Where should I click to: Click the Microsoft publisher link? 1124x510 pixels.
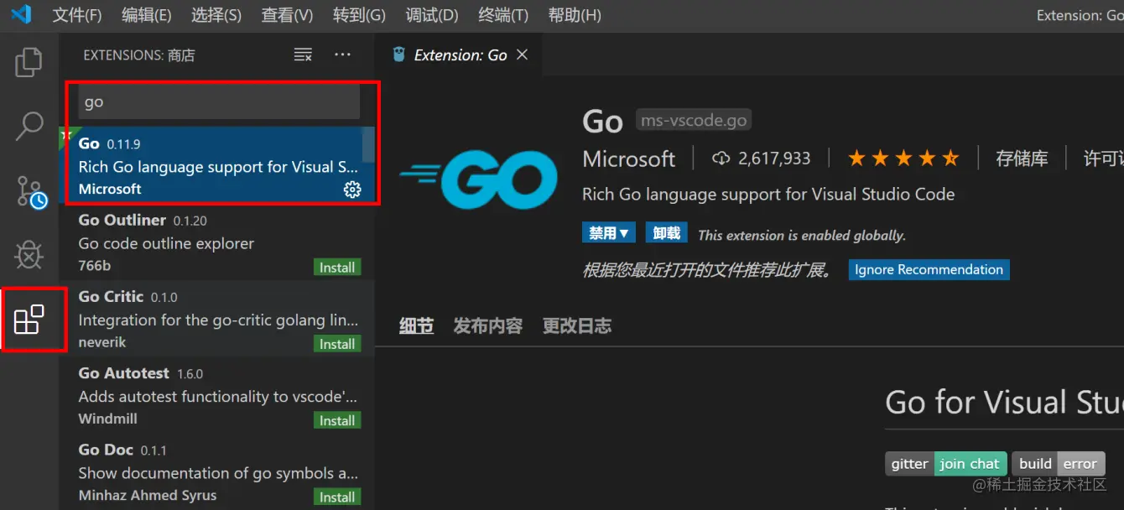[x=628, y=159]
